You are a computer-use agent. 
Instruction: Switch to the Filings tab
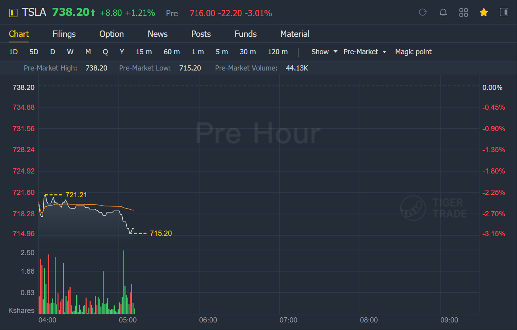64,34
